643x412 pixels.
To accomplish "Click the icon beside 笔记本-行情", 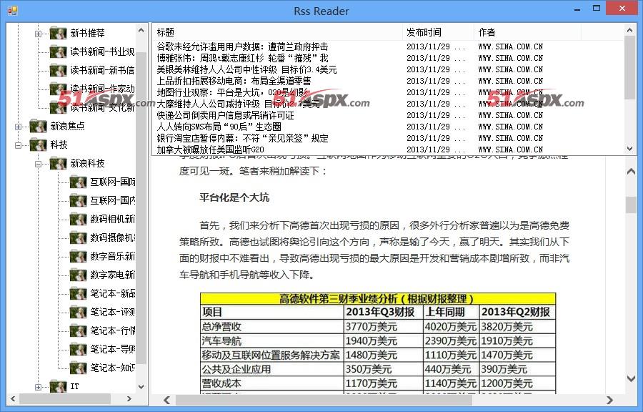I will (x=78, y=330).
